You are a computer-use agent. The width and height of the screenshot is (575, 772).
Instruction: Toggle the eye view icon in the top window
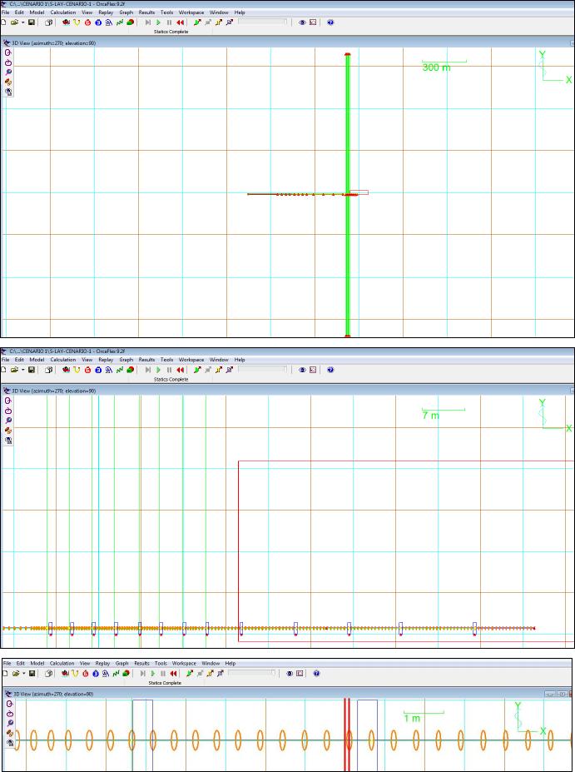coord(302,22)
